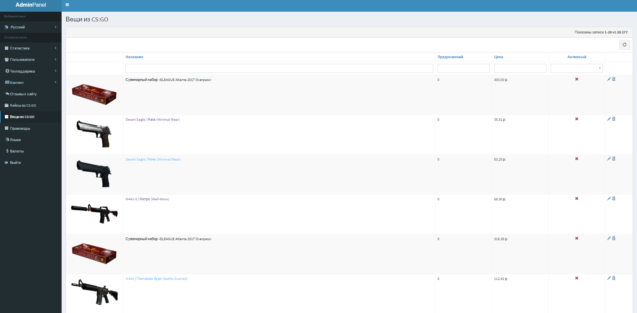Click the M4A1-S Нитро thumbnail image
This screenshot has width=637, height=313.
[x=94, y=213]
